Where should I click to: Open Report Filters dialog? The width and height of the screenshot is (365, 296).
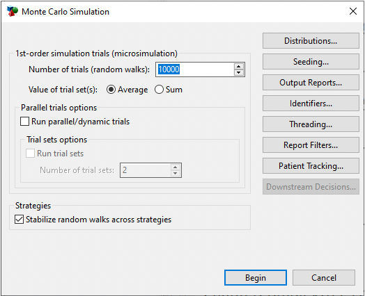(311, 145)
